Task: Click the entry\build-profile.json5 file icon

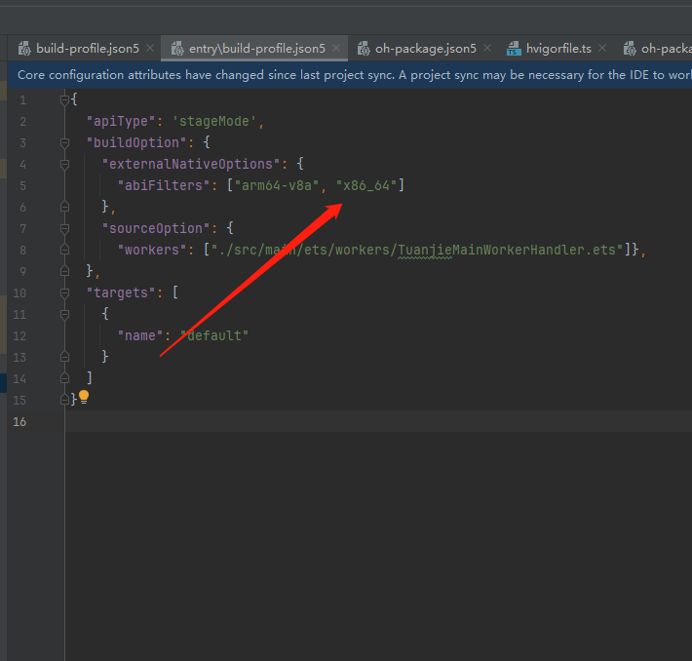Action: tap(177, 49)
